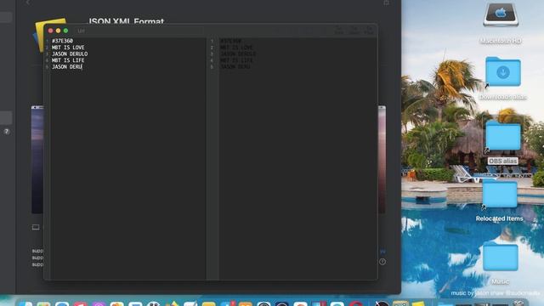Screen dimensions: 544x306
Task: Click 'MBT IS LIFE' in the right output pane
Action: [236, 60]
